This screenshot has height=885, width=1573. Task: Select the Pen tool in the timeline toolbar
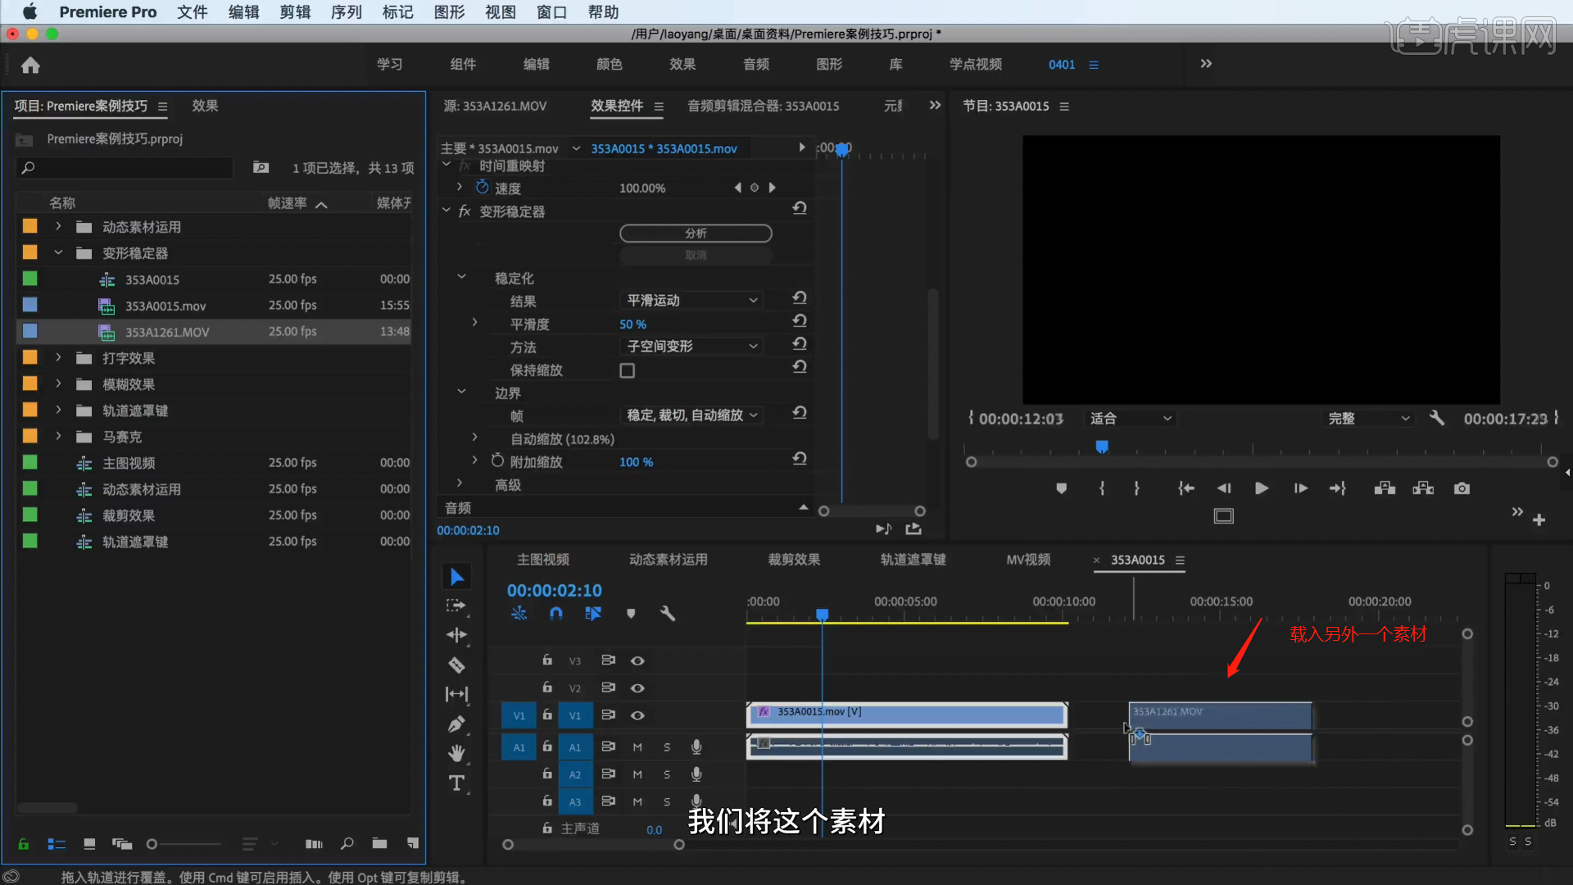[x=457, y=724]
